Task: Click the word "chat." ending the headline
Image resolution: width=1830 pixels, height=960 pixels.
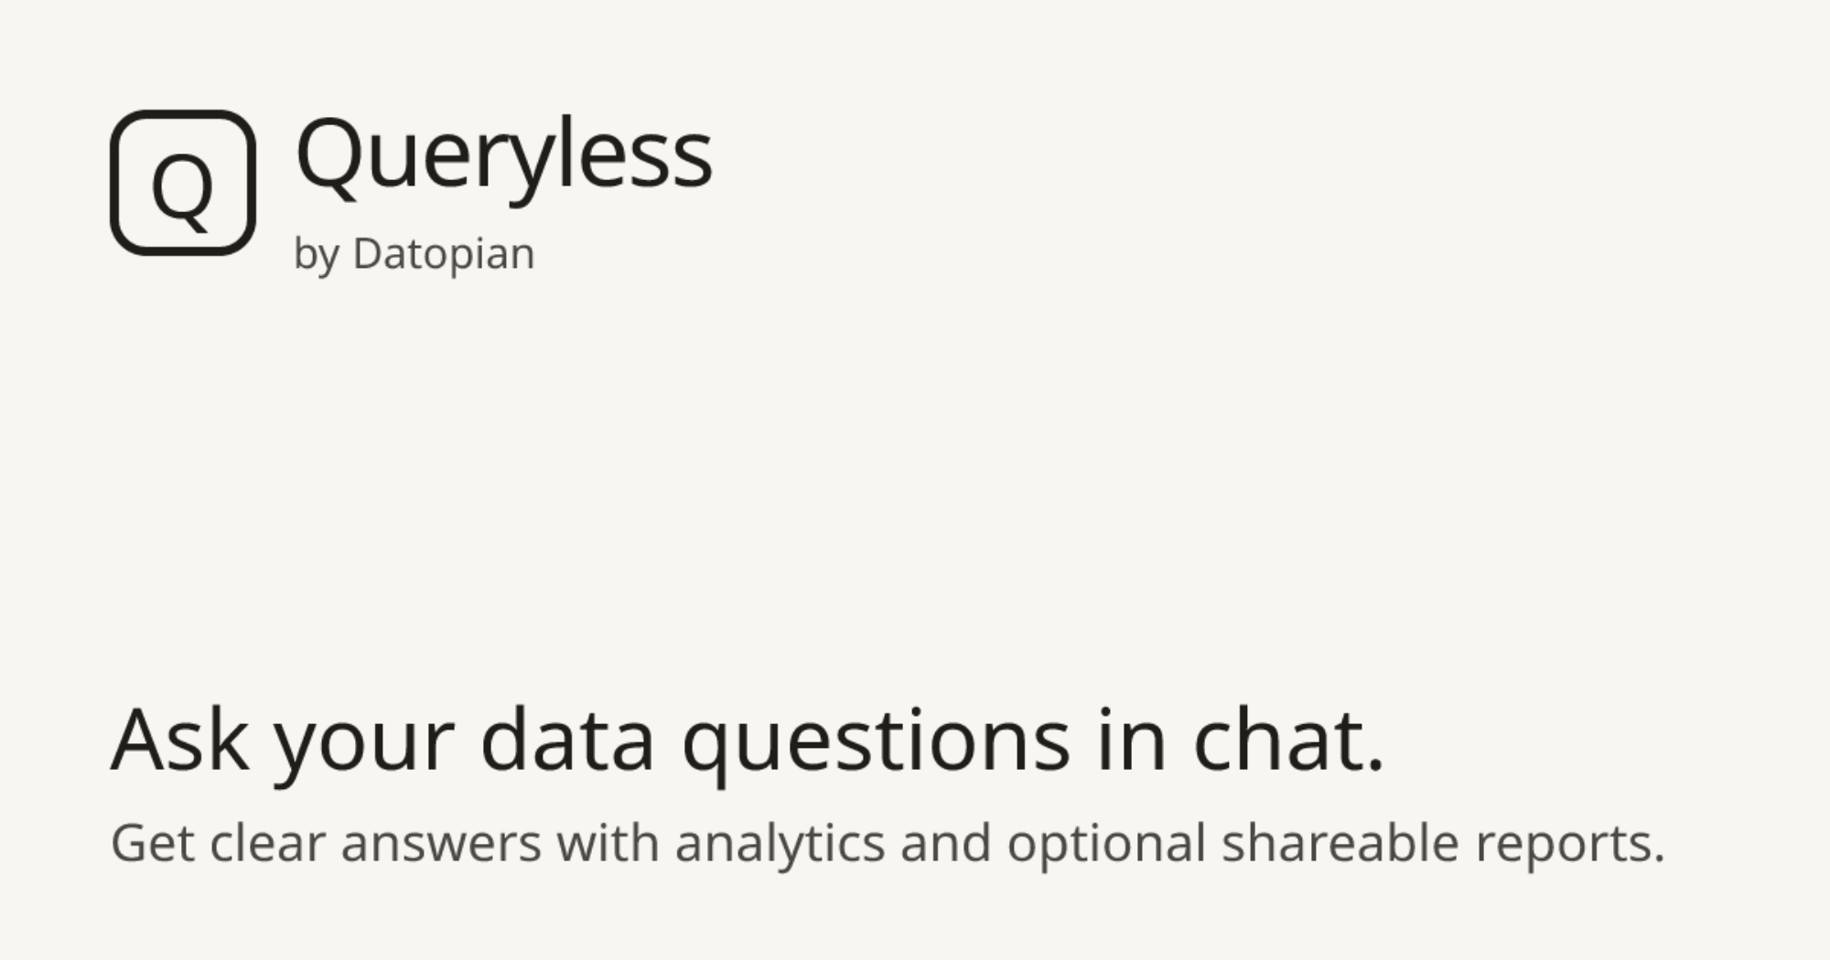Action: (1288, 739)
